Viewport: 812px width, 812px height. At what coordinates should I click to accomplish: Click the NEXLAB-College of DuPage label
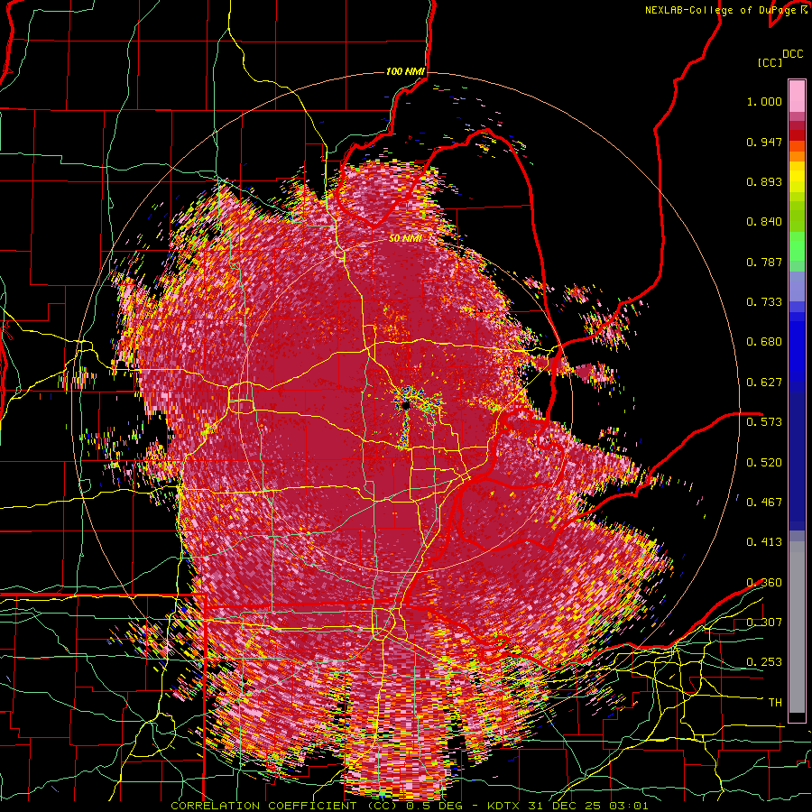(721, 10)
